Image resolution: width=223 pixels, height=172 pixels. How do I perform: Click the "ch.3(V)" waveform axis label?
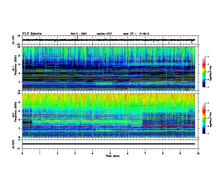tap(14, 144)
